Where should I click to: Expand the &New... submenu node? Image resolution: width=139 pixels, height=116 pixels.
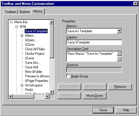pyautogui.click(x=22, y=36)
